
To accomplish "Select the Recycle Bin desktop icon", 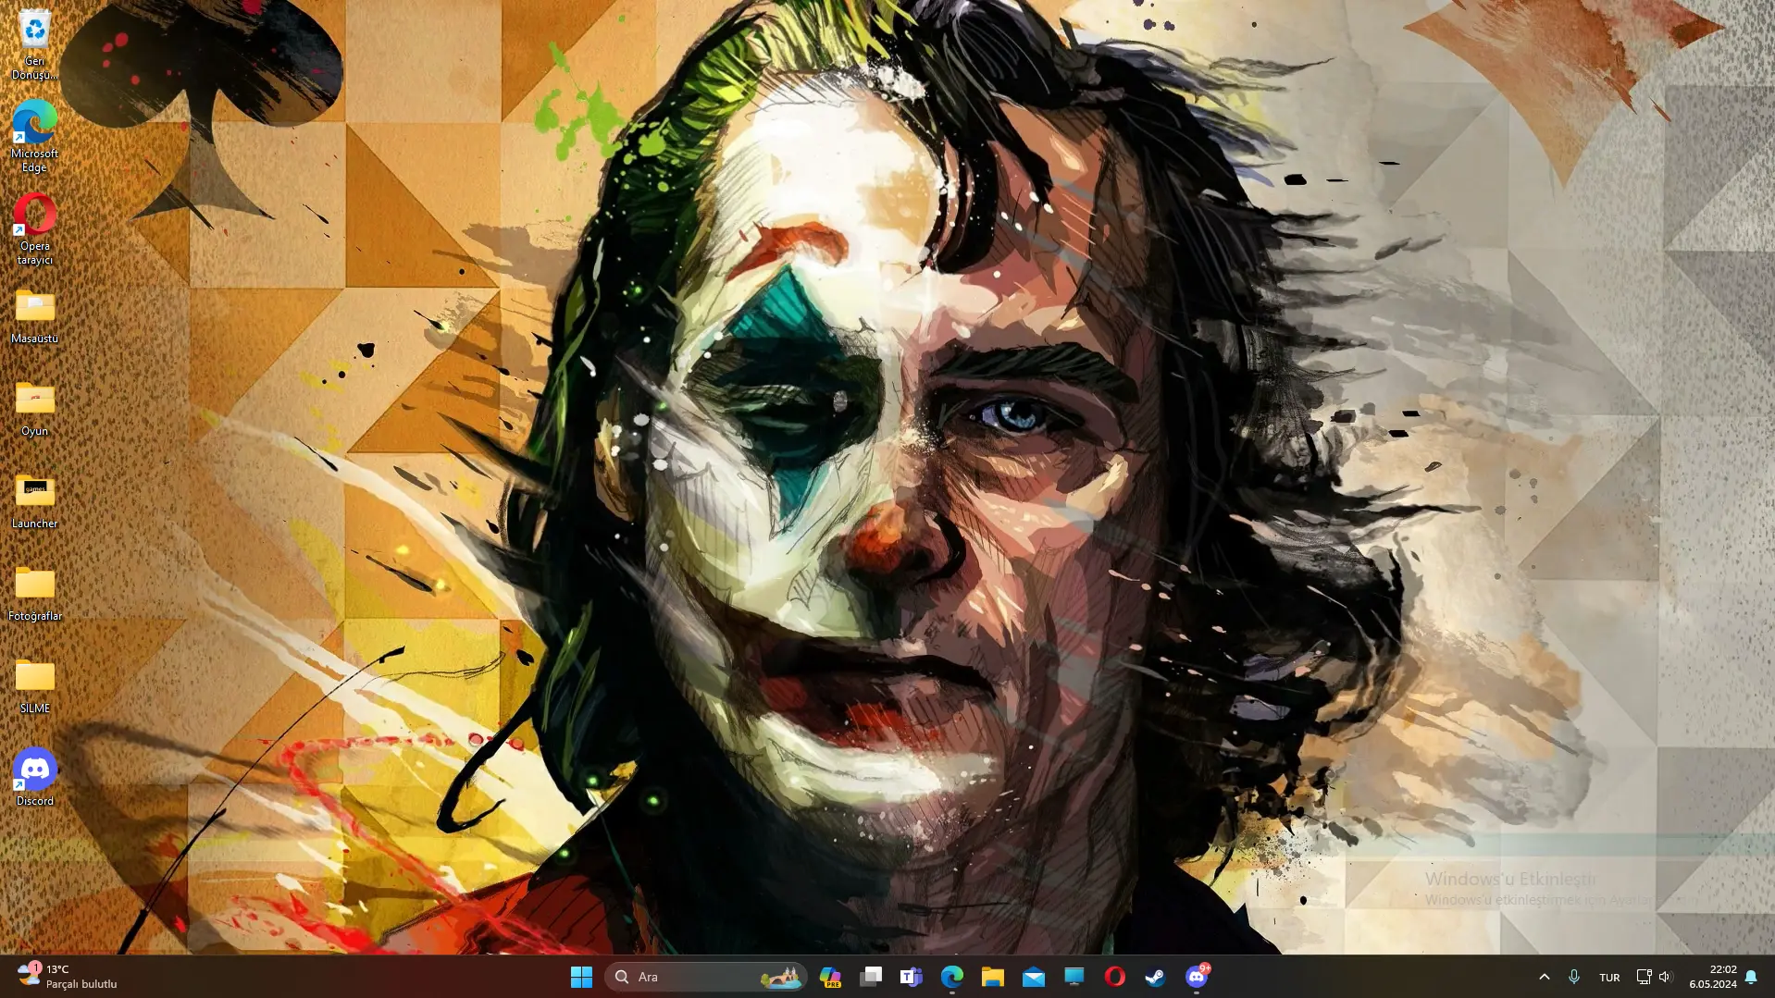I will pos(34,43).
